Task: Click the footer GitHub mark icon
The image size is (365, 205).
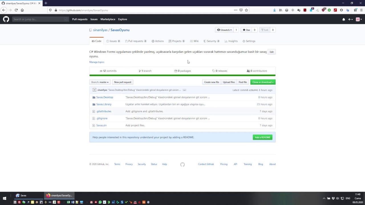Action: click(x=182, y=165)
